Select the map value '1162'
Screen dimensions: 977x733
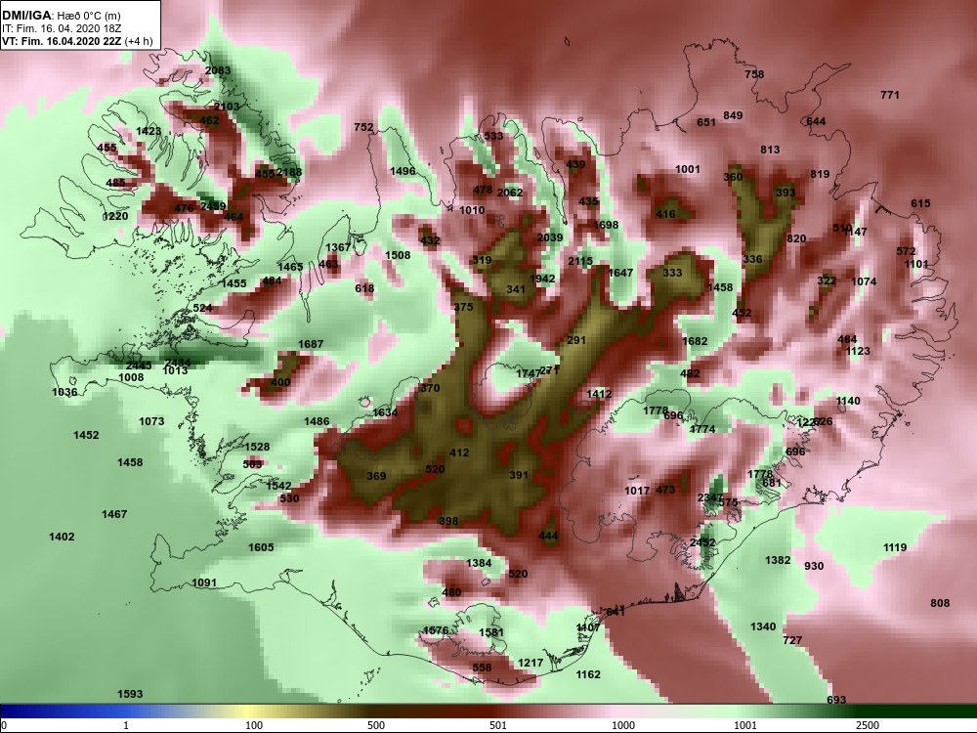588,674
